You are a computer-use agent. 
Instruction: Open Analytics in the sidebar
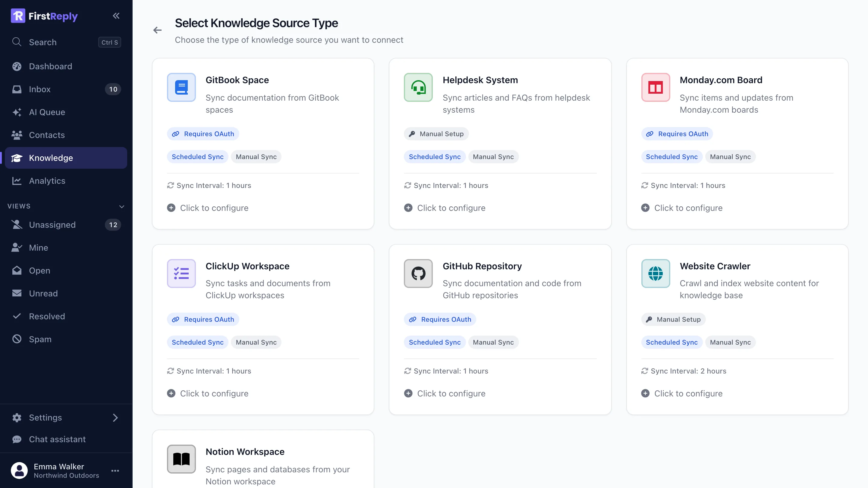(x=66, y=181)
